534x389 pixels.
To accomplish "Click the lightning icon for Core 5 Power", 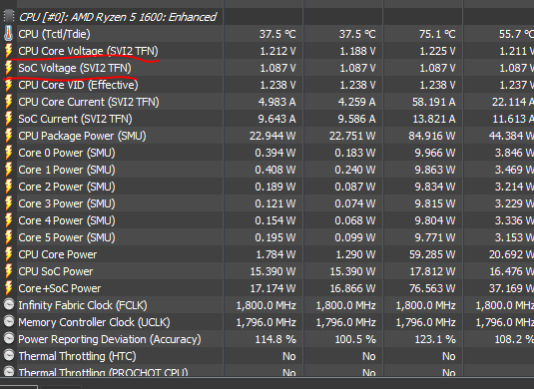I will (x=9, y=237).
